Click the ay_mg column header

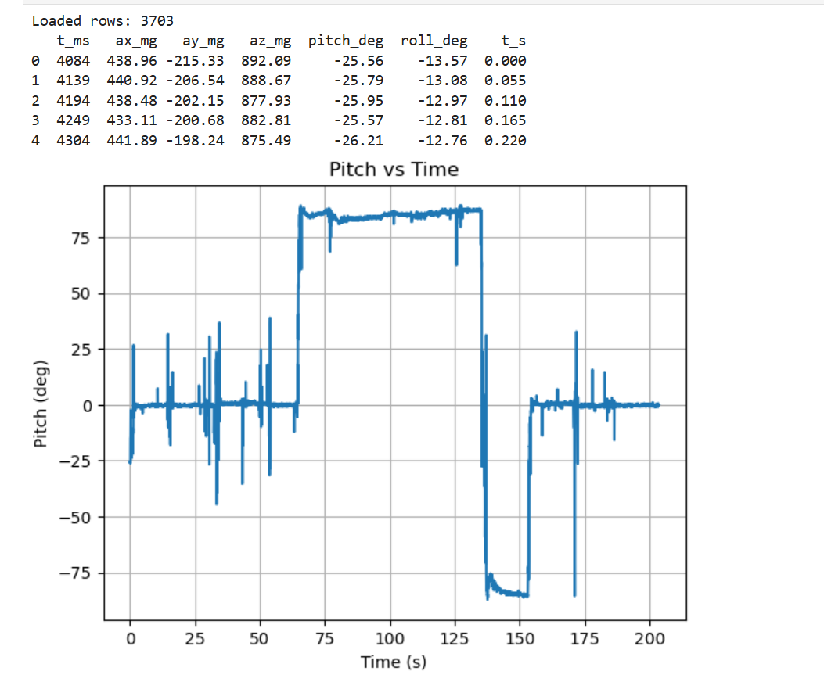(x=203, y=41)
